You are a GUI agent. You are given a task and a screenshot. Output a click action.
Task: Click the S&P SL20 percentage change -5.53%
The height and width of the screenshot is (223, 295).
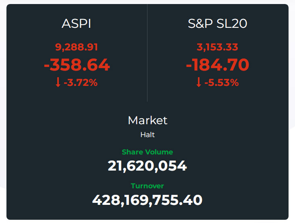[x=222, y=83]
